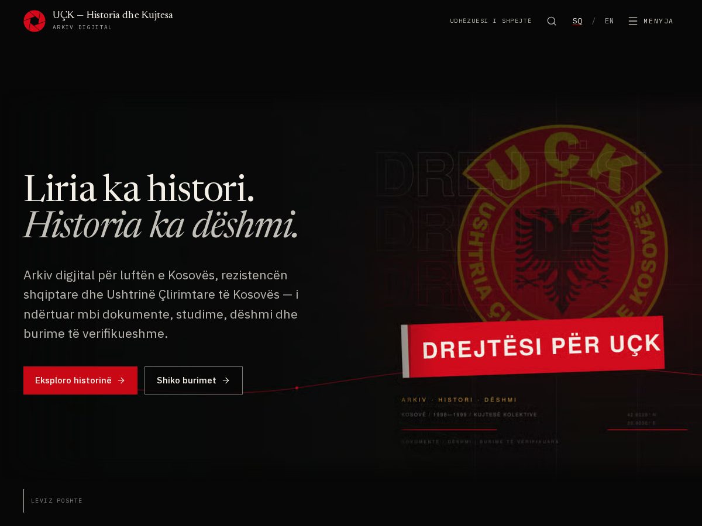Screen dimensions: 702x526
Task: Click the headline 'Liria ka histori.'
Action: [x=139, y=188]
